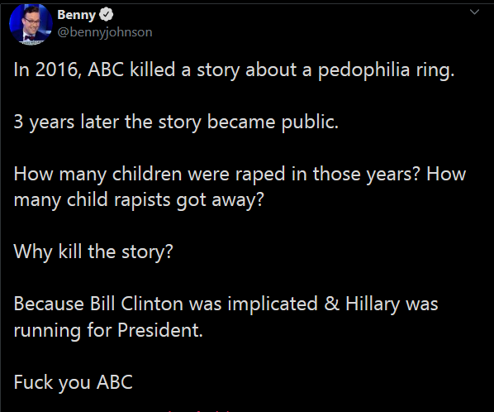
Task: Click the year '2016' in the first line
Action: click(x=57, y=70)
